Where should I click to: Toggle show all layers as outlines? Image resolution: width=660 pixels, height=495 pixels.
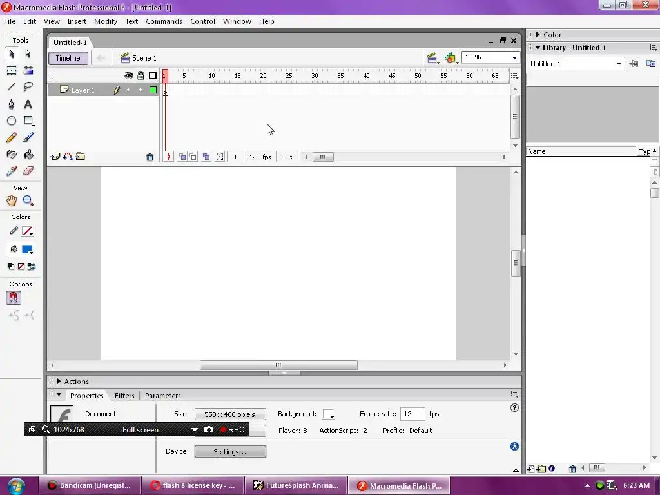(x=153, y=75)
